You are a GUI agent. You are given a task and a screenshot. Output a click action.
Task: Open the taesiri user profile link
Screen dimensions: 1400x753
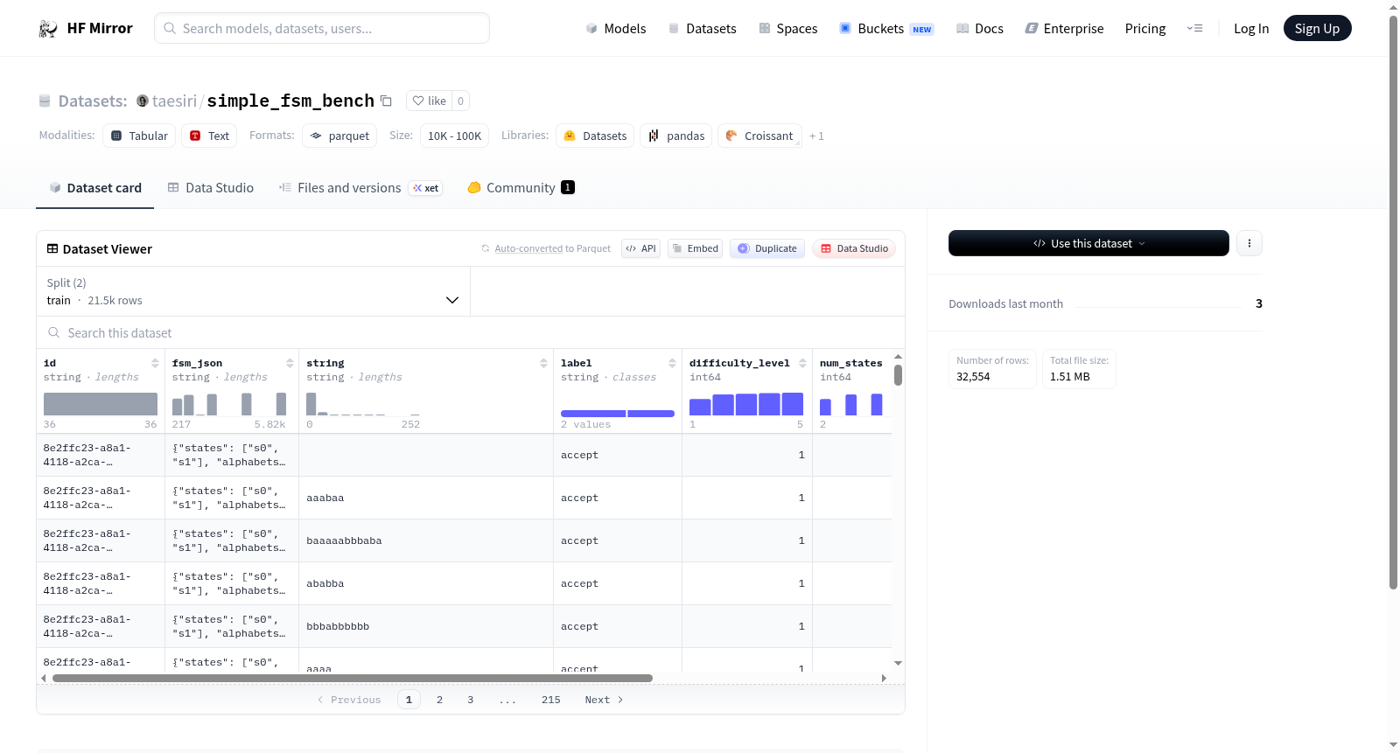coord(175,101)
